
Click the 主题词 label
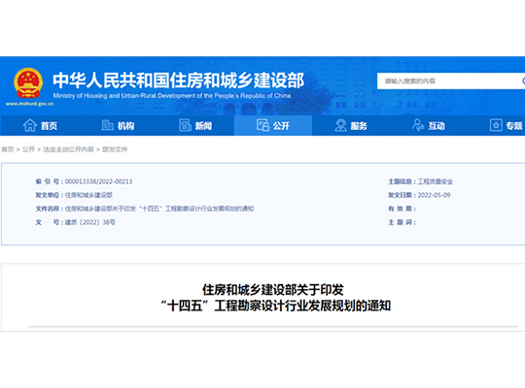click(402, 222)
